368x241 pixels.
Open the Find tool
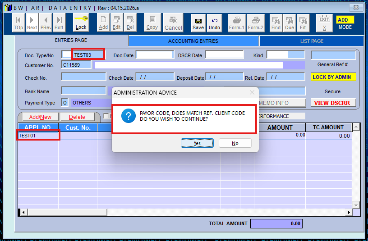pyautogui.click(x=276, y=23)
